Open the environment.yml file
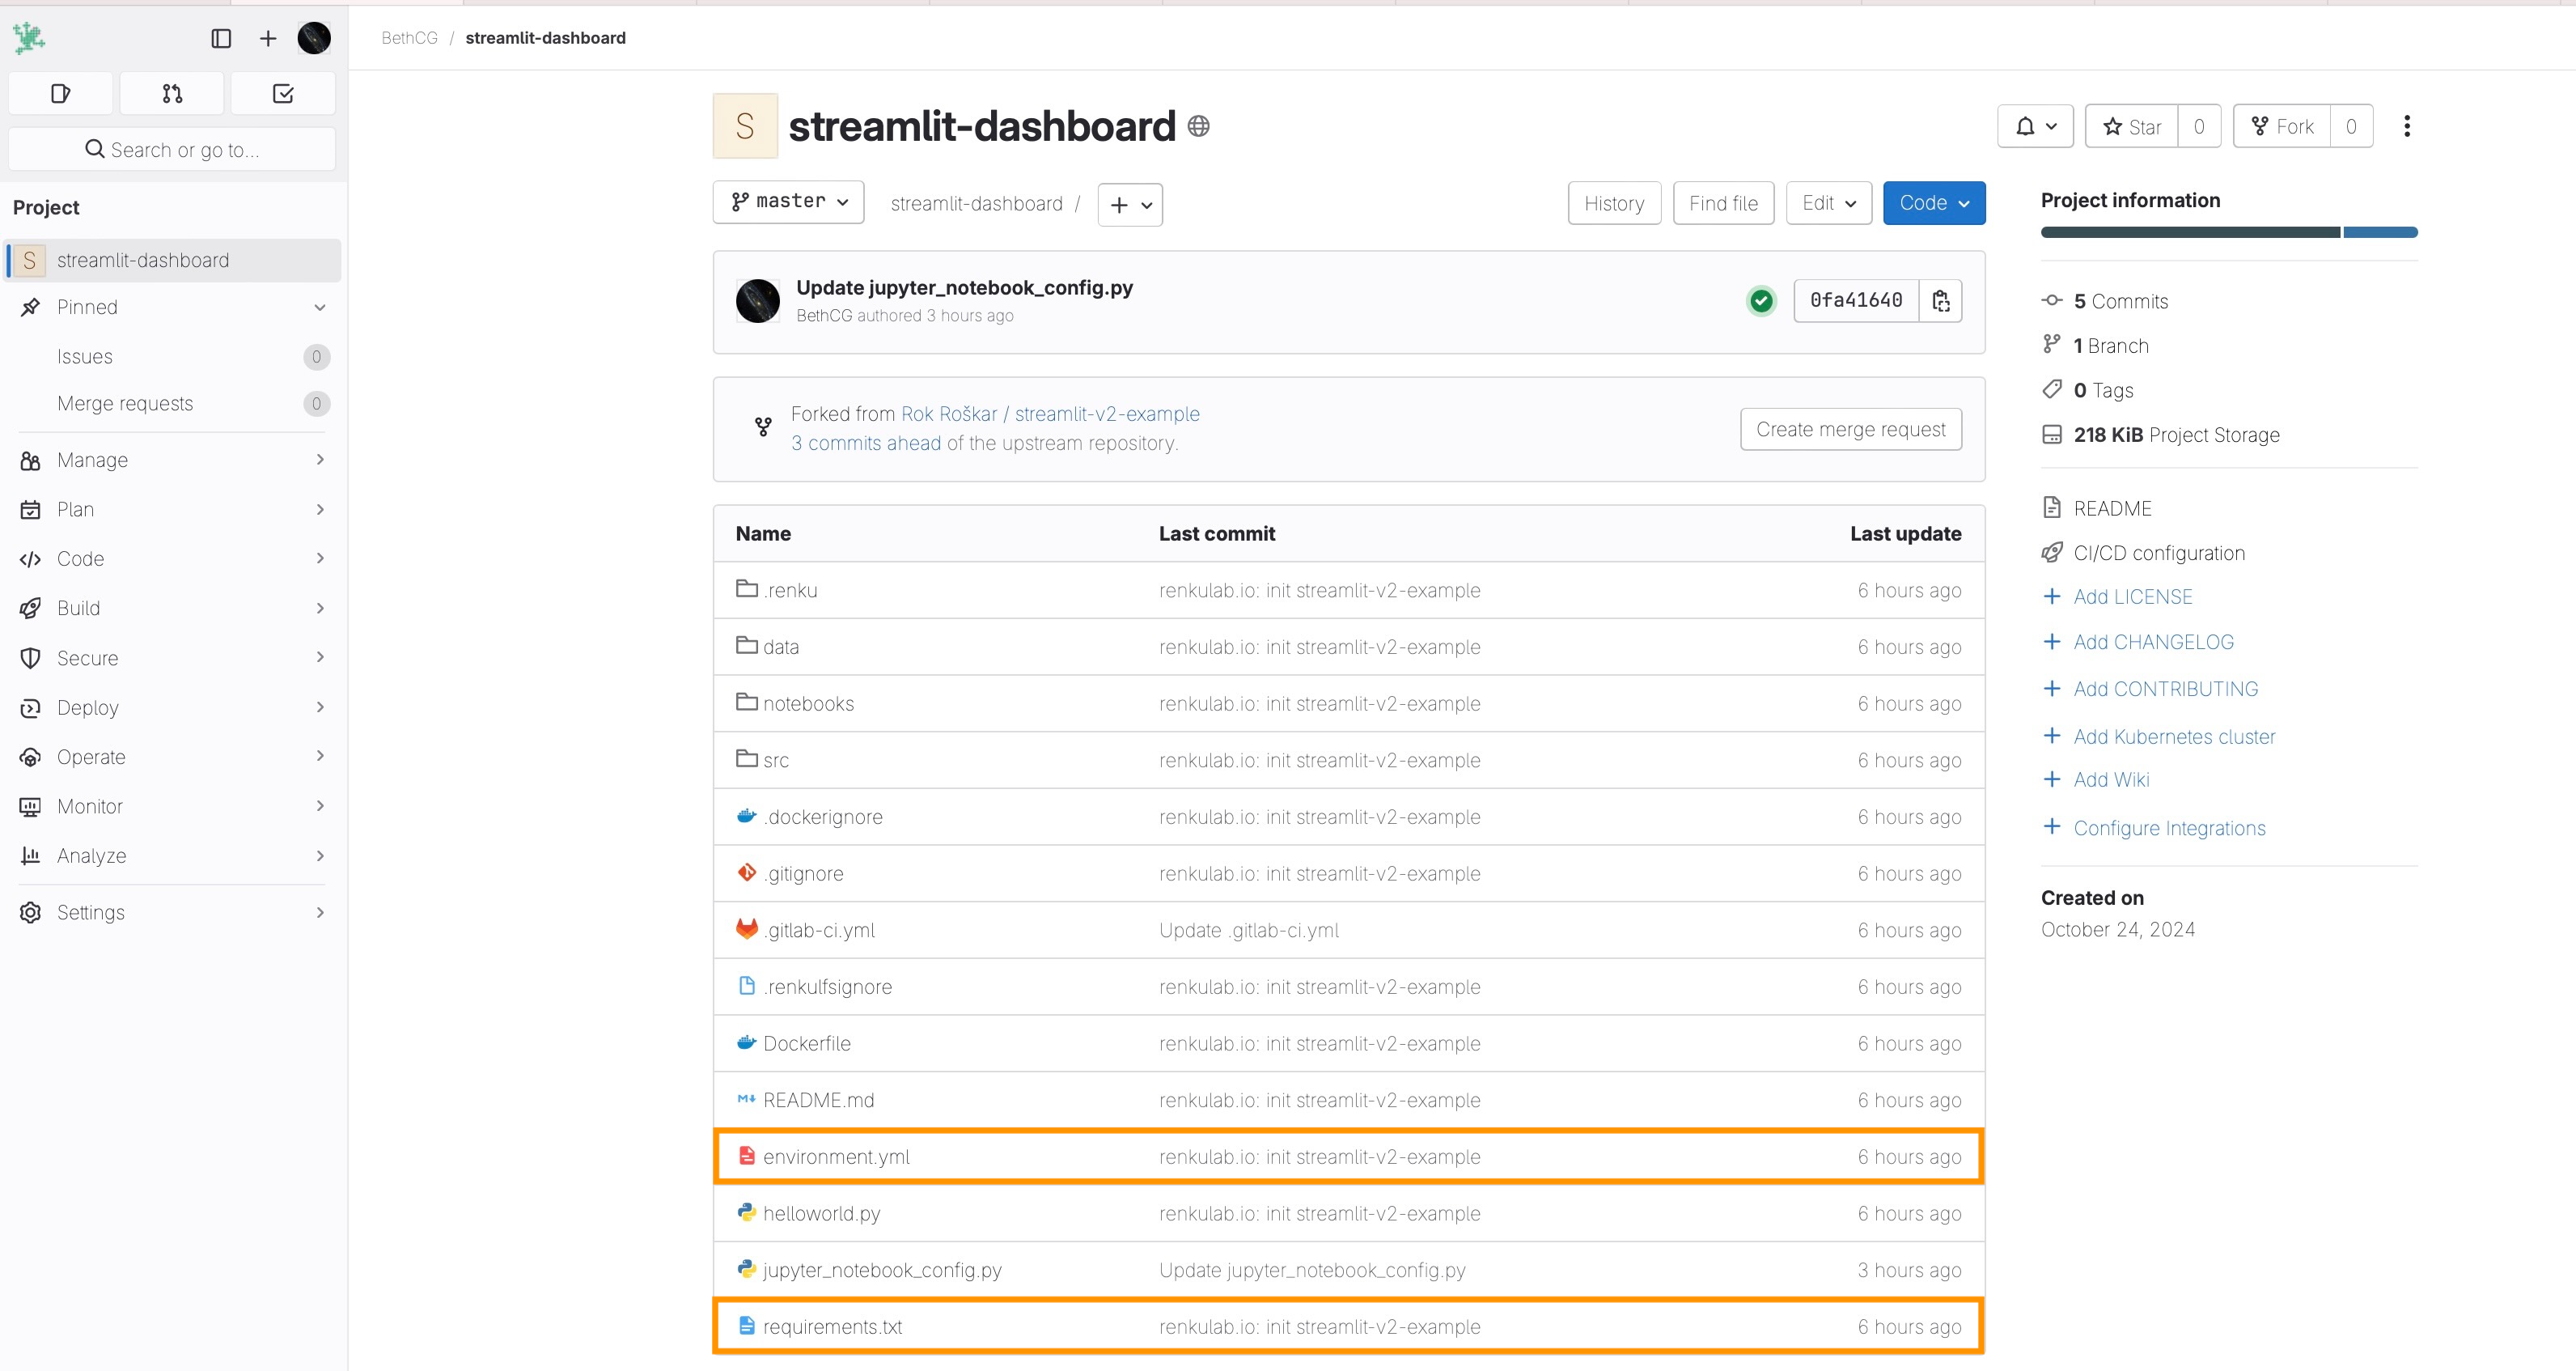This screenshot has height=1371, width=2576. (836, 1157)
